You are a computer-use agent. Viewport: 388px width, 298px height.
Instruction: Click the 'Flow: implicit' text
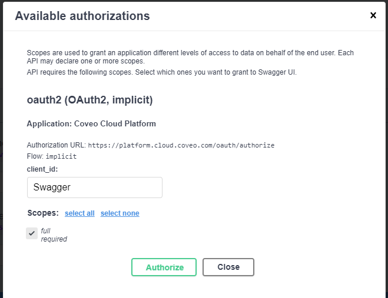[52, 156]
